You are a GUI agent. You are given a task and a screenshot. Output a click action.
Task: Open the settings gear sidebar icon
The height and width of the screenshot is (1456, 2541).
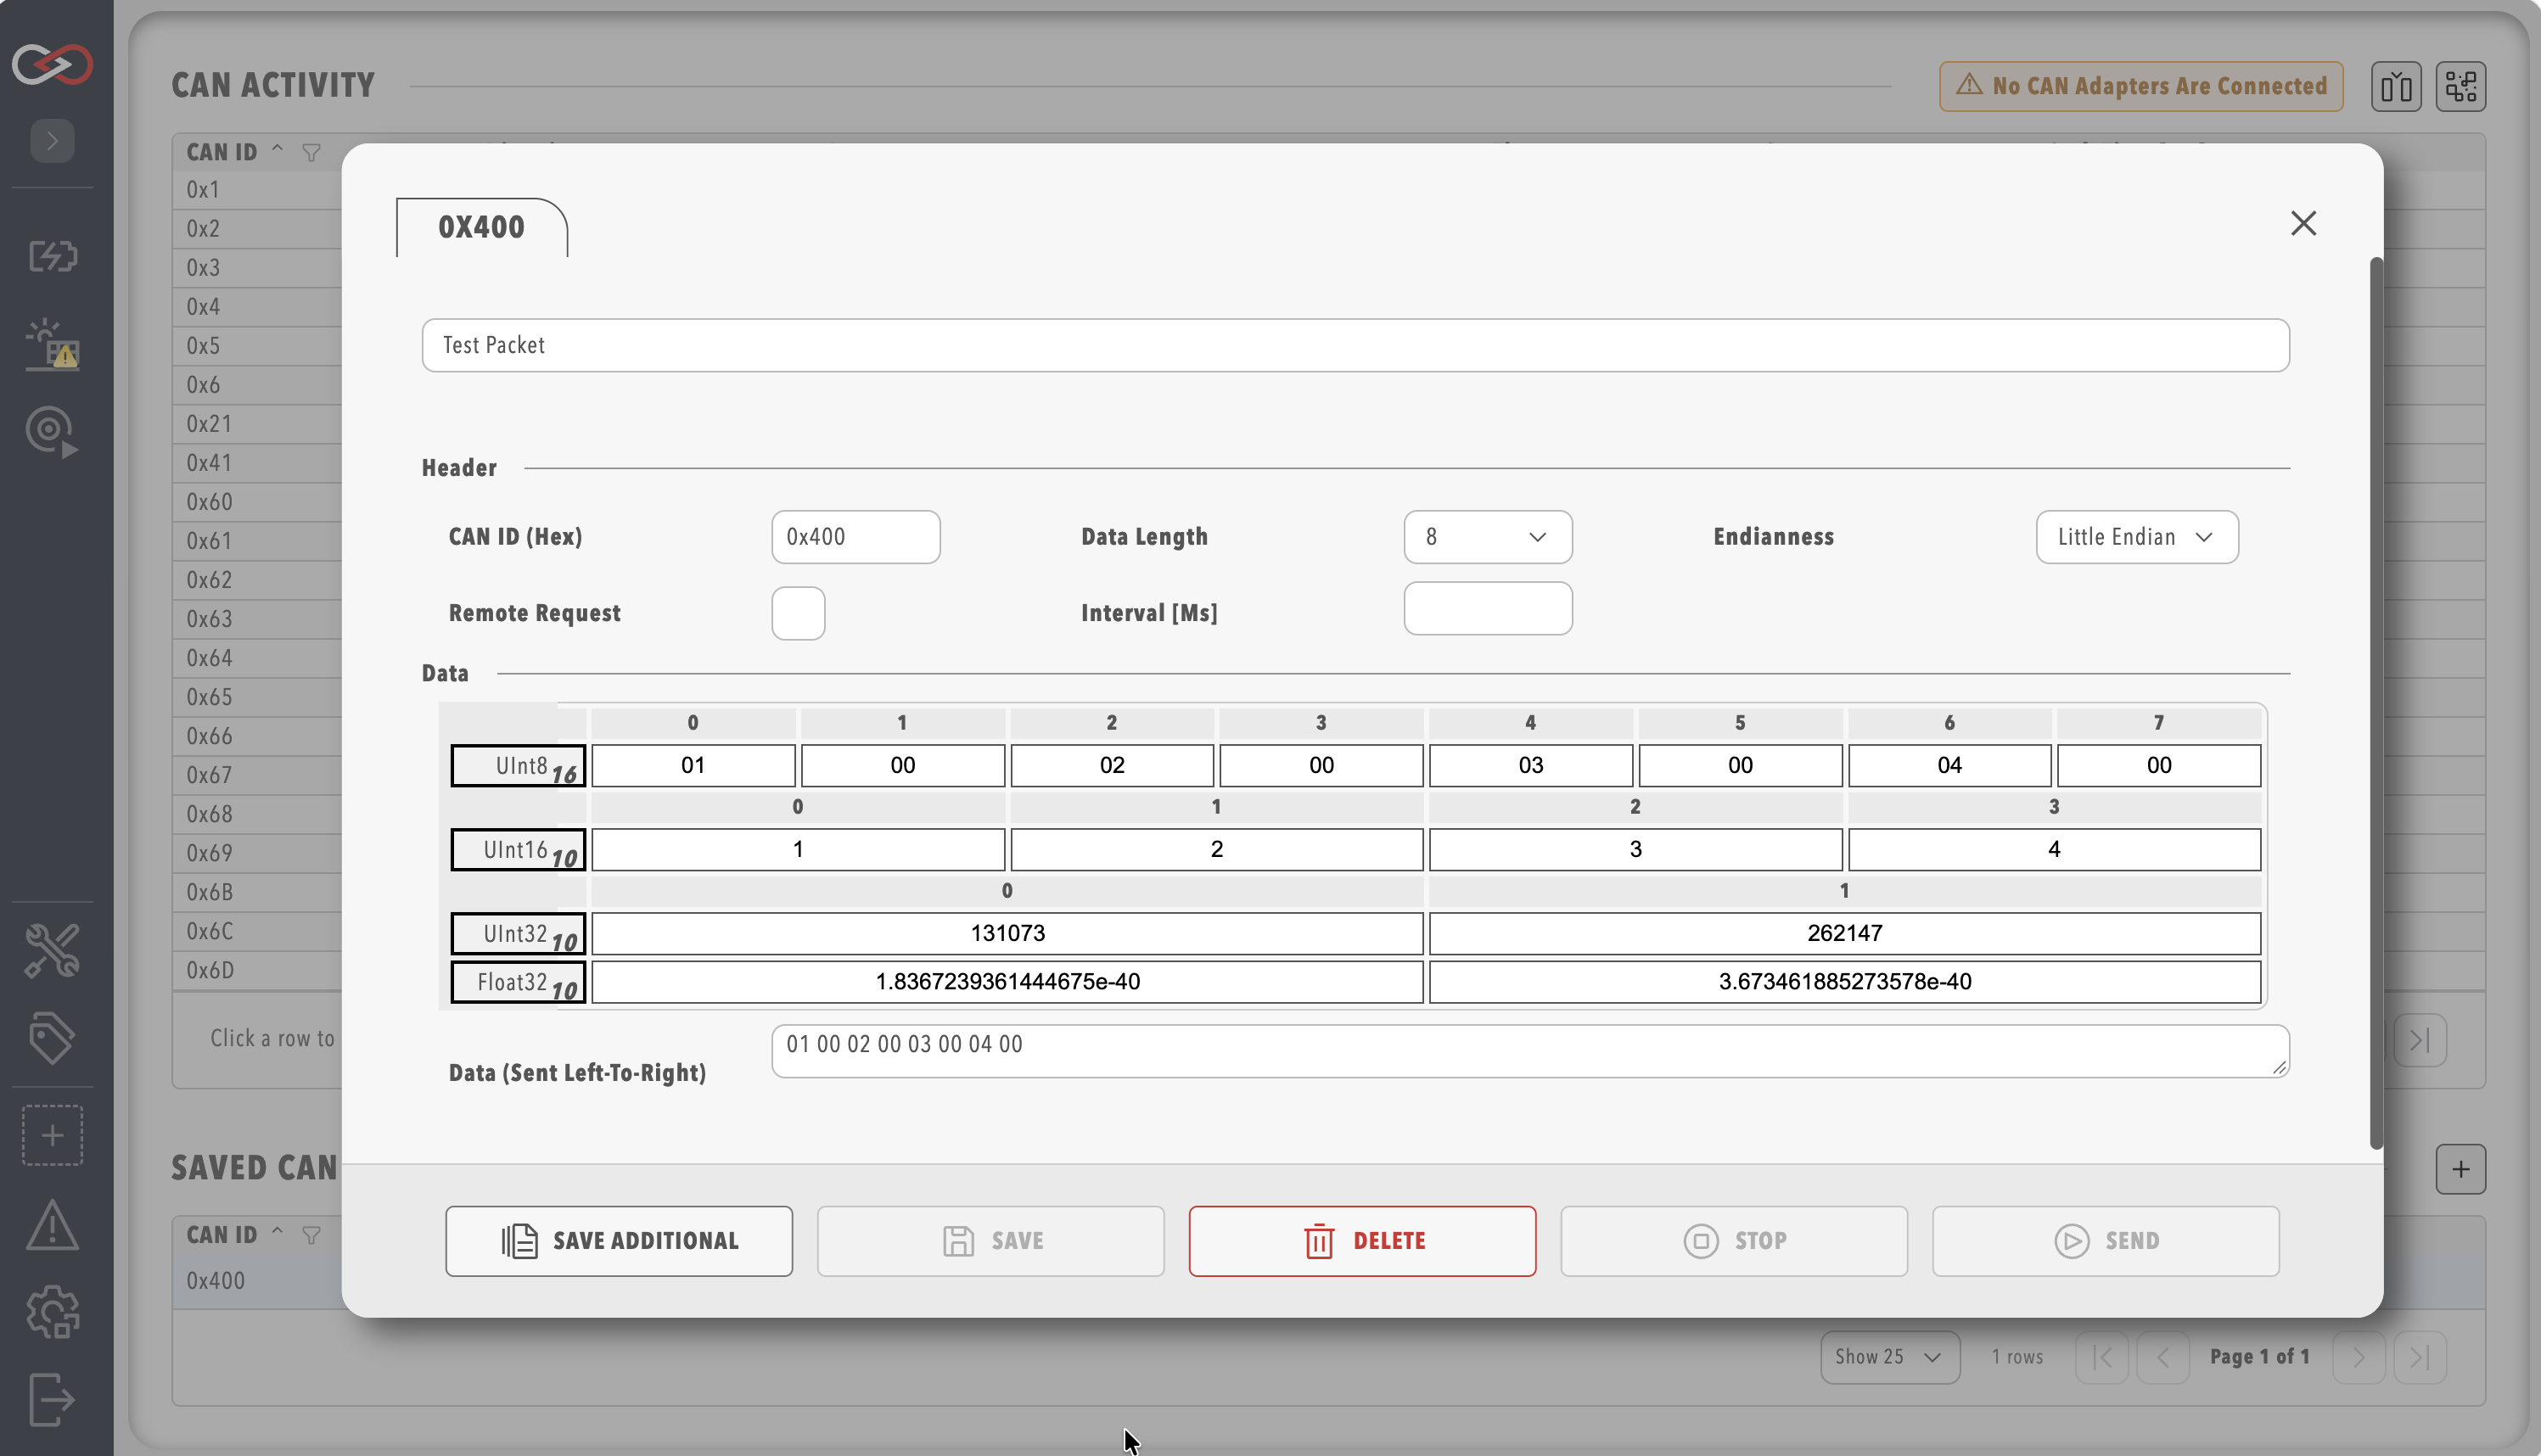(x=52, y=1312)
